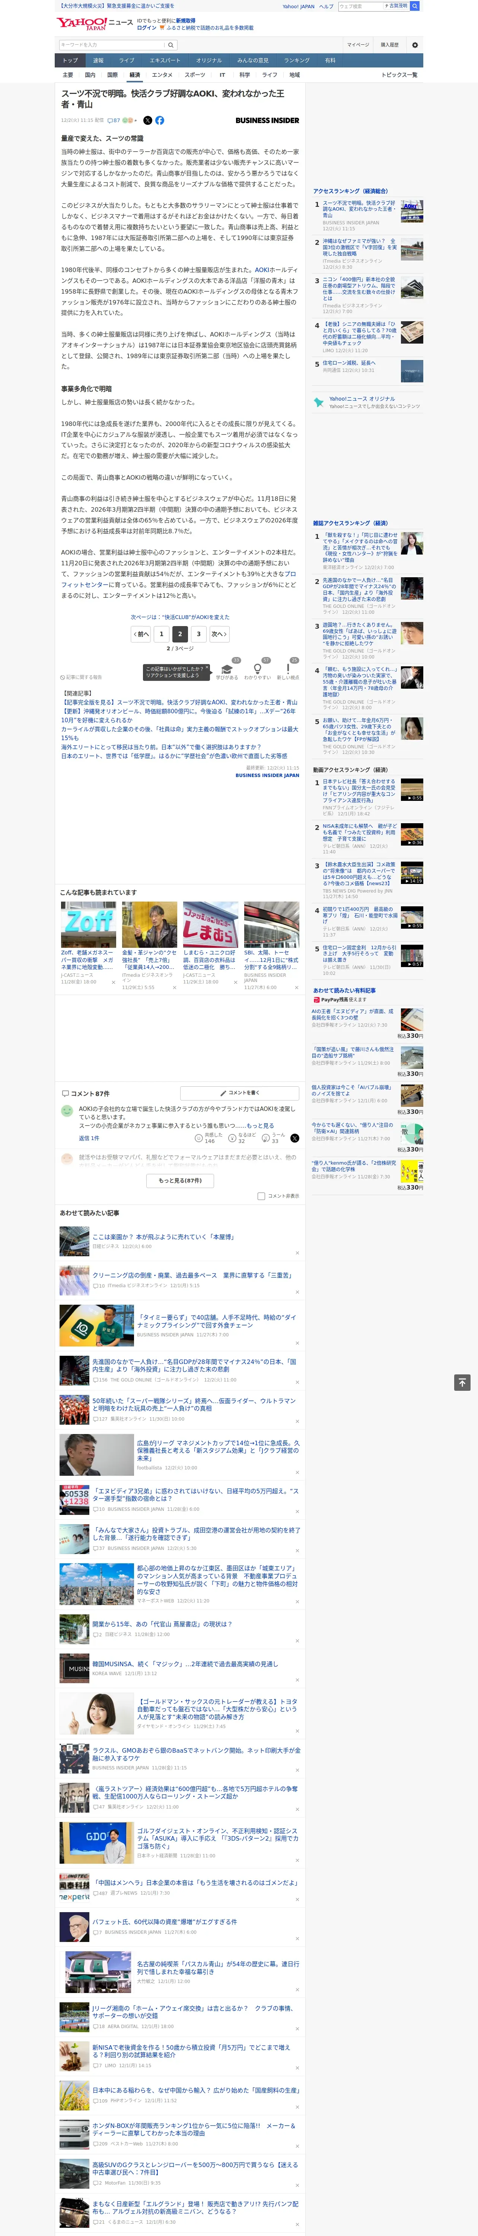Open the しまむら storefront thumbnail article

pos(210,925)
